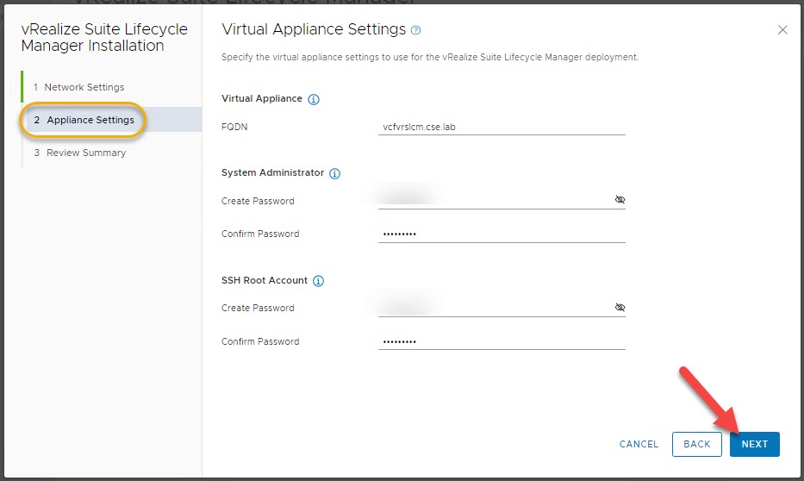Click the vRealize Suite Lifecycle Manager Installation heading
The image size is (804, 481).
(103, 38)
